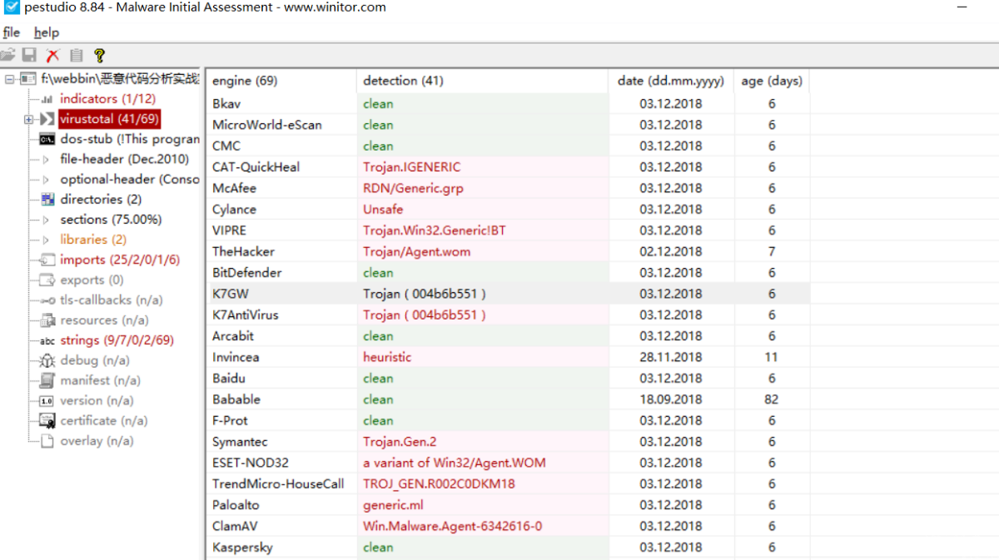Select sections (75.00%) tree item
Image resolution: width=999 pixels, height=560 pixels.
click(111, 220)
